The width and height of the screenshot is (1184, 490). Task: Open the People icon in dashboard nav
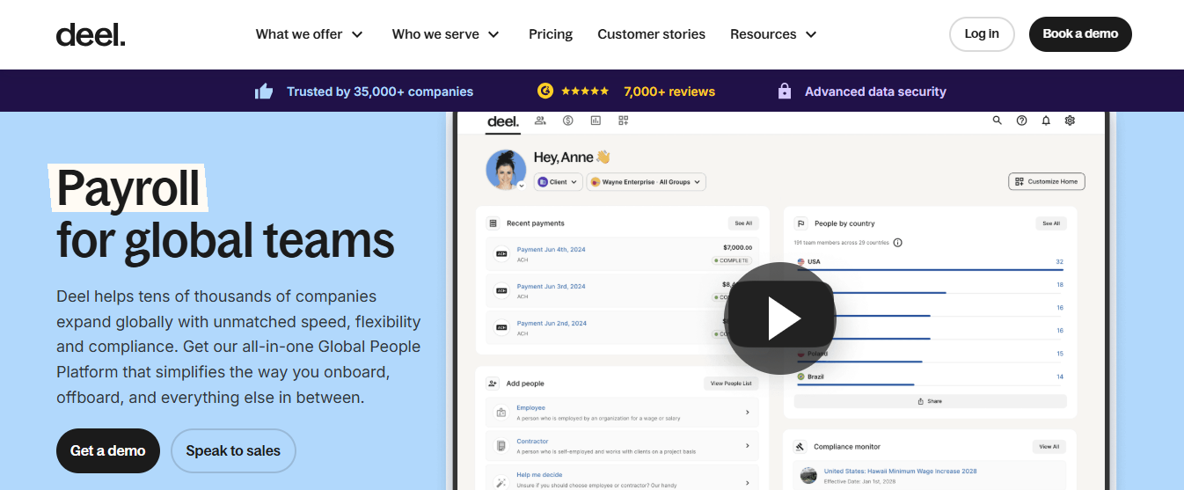[x=540, y=121]
